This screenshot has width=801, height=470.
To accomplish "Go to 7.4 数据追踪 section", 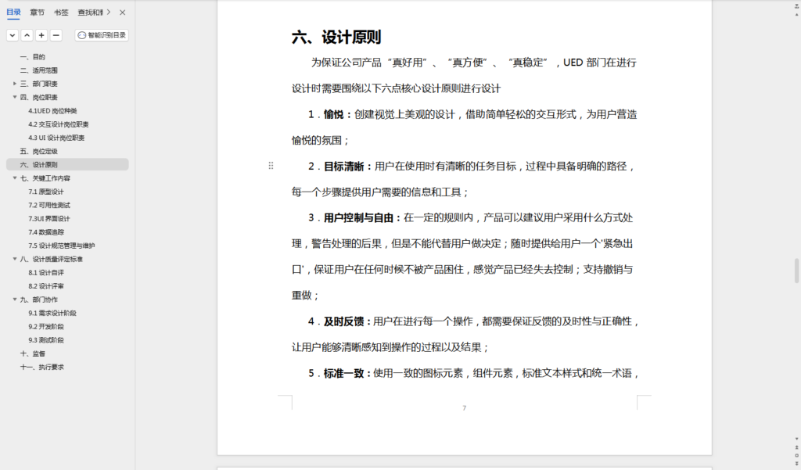I will point(46,232).
